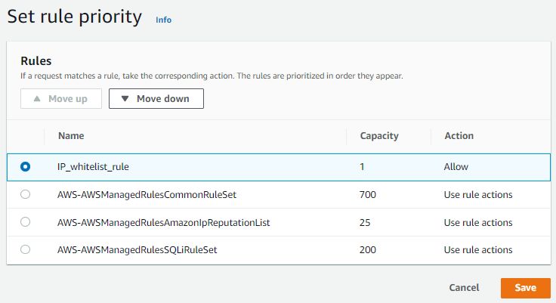
Task: Click the Allow action cell
Action: [x=456, y=167]
